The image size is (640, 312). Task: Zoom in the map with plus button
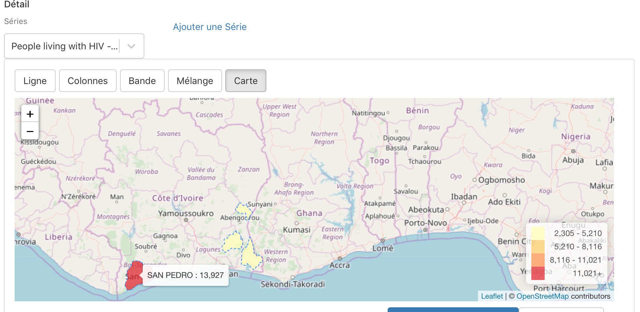(30, 114)
